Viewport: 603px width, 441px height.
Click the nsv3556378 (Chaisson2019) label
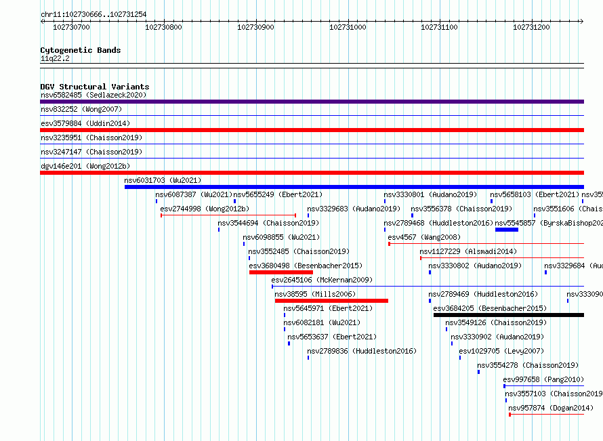(x=462, y=209)
